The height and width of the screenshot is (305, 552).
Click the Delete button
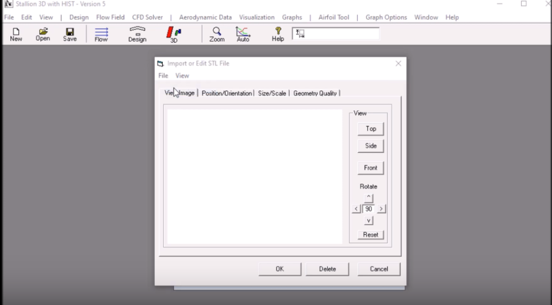(327, 269)
